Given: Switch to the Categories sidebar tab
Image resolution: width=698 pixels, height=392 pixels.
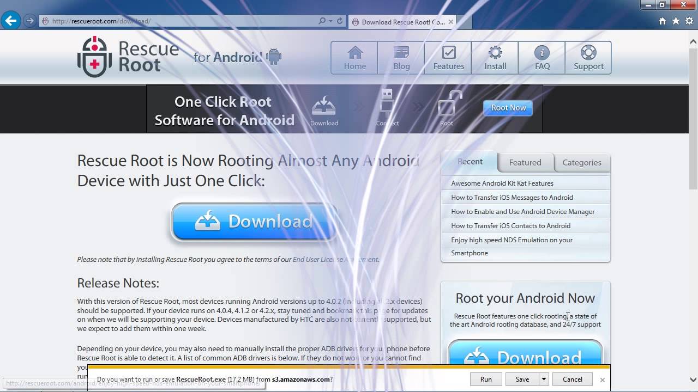Looking at the screenshot, I should [x=582, y=162].
